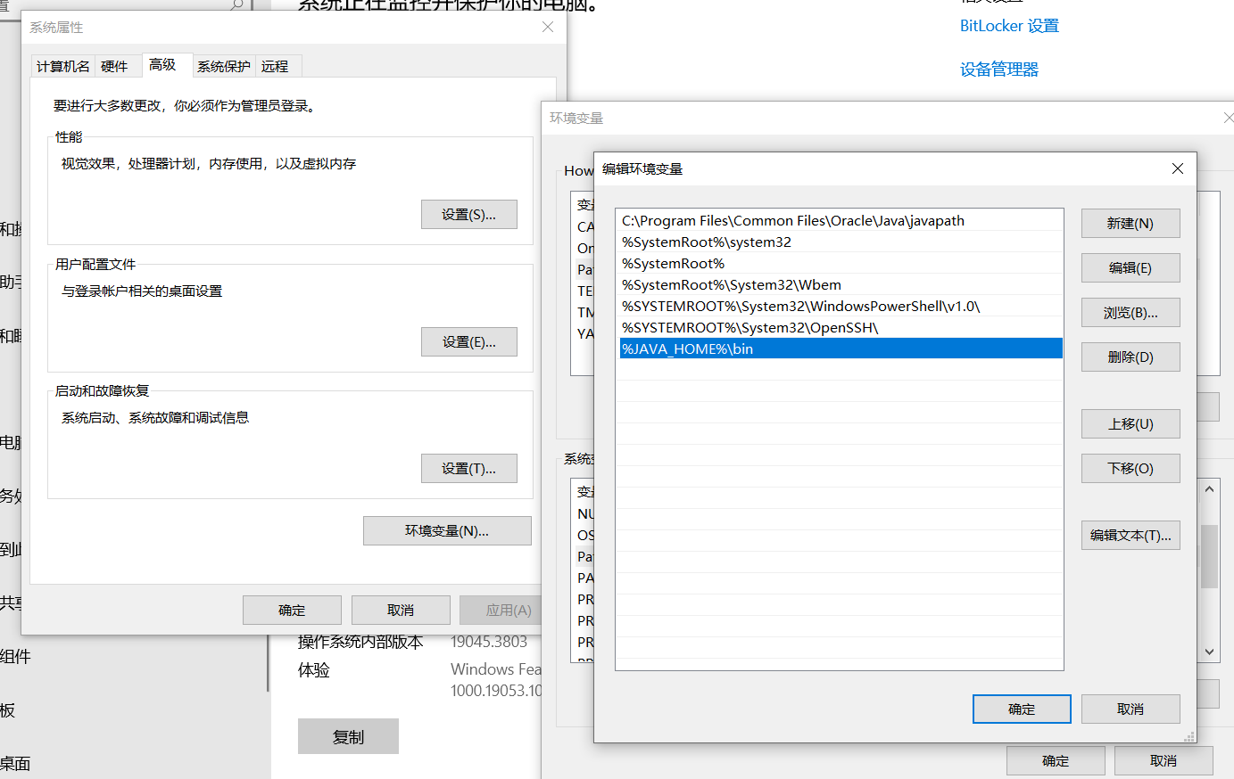Open folder picker with 浏览(B)...
Image resolution: width=1234 pixels, height=779 pixels.
[x=1130, y=313]
